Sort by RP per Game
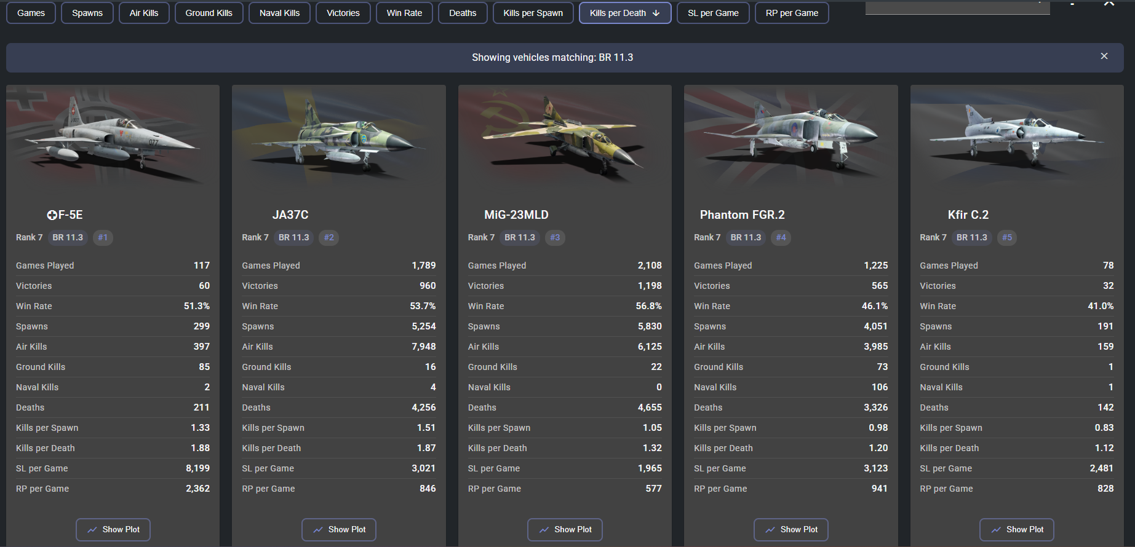Image resolution: width=1135 pixels, height=547 pixels. point(792,13)
